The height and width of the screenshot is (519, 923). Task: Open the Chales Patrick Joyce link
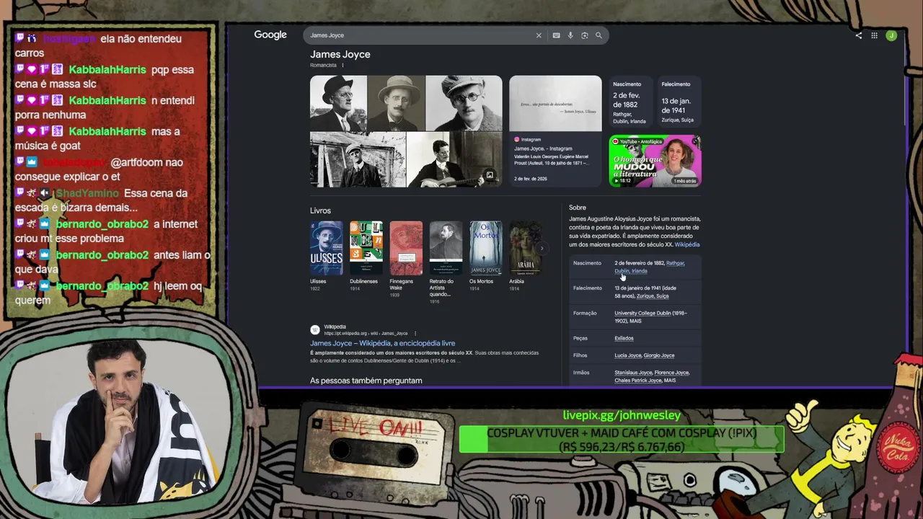(638, 381)
